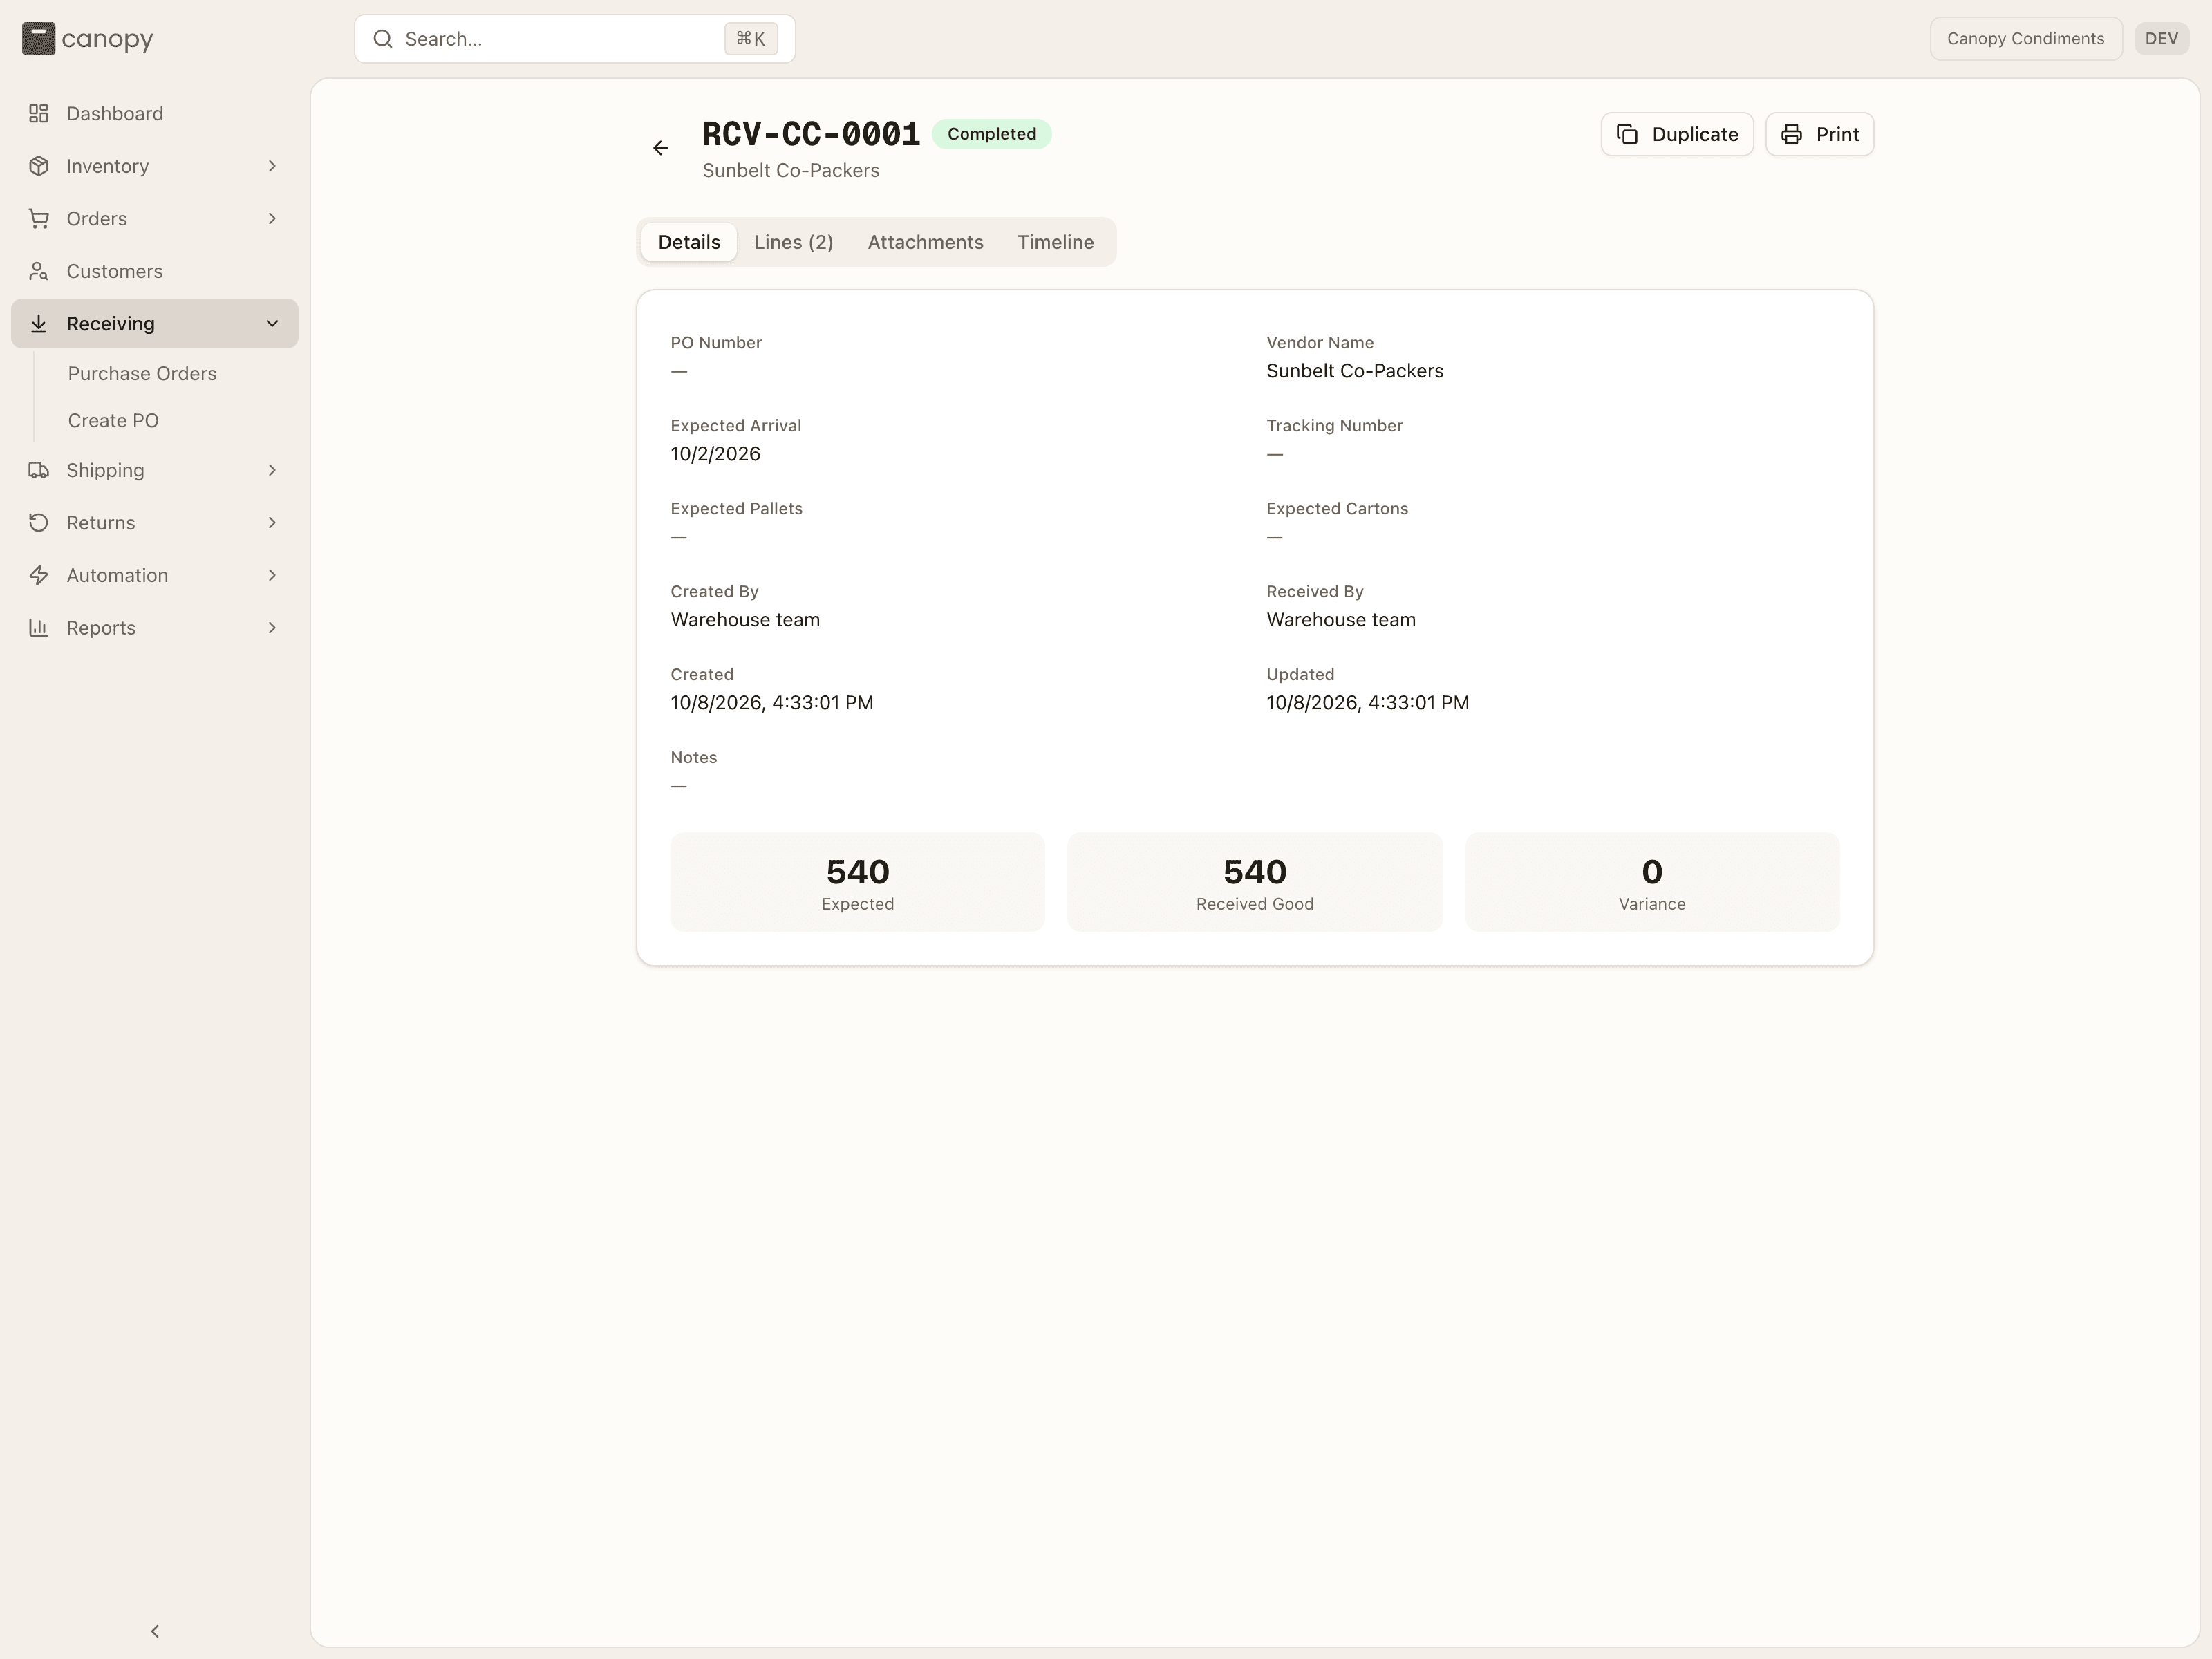Click the Canopy Condiments account button
The width and height of the screenshot is (2212, 1659).
click(x=2026, y=39)
